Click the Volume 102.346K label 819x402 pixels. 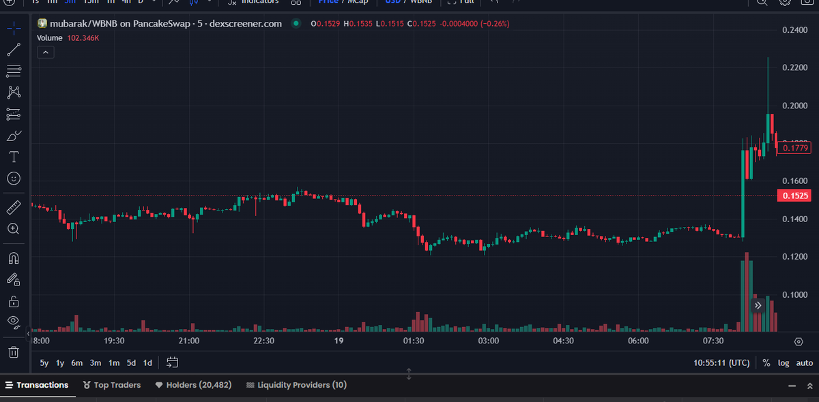point(68,38)
